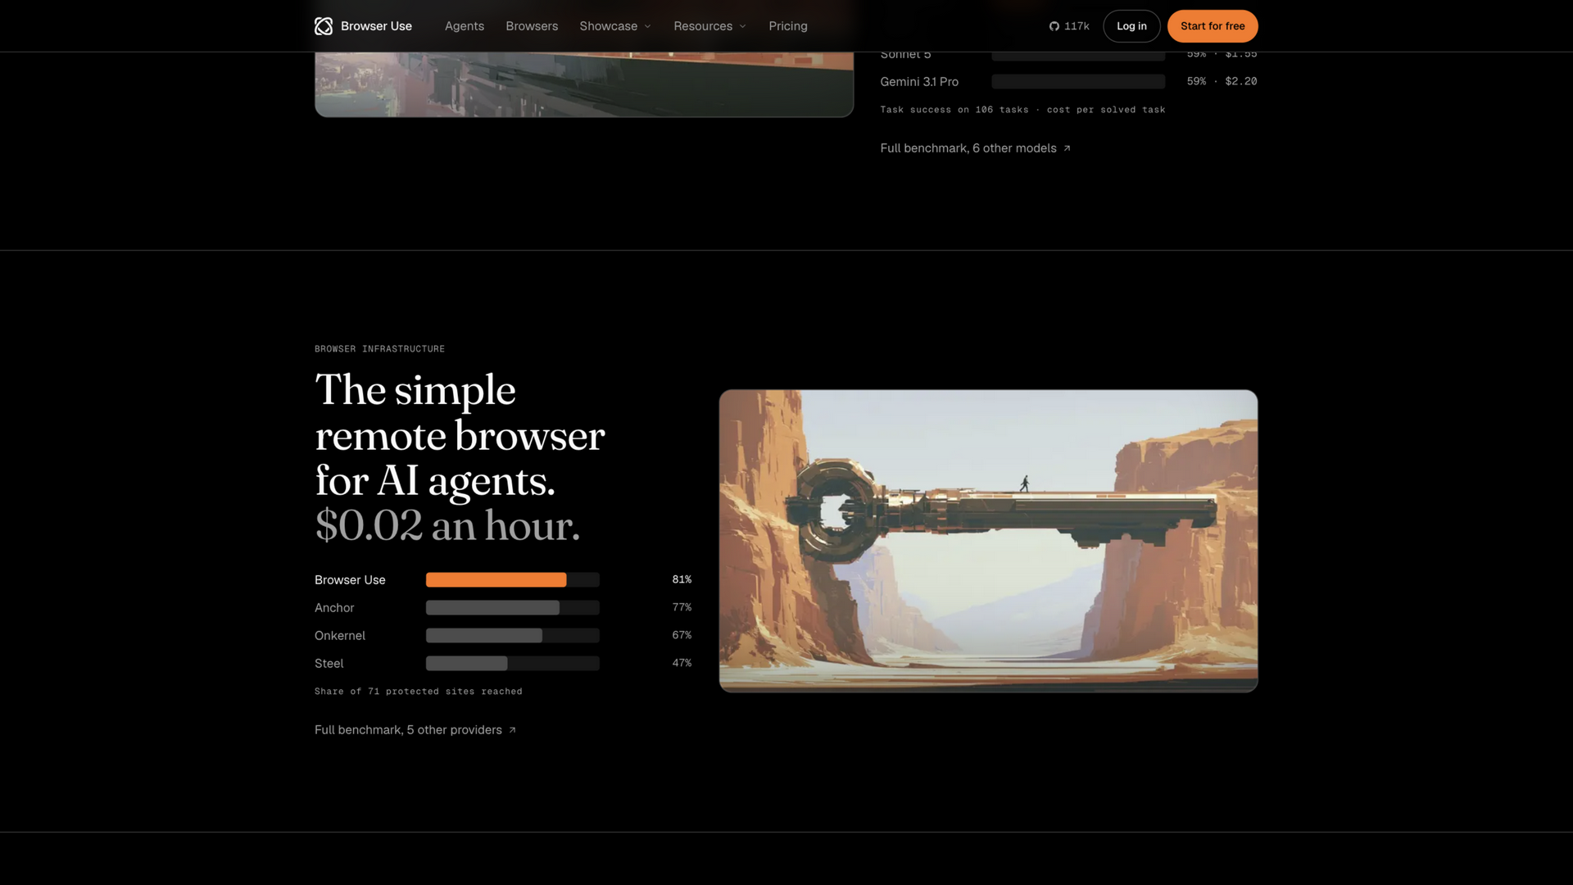Viewport: 1573px width, 885px height.
Task: Click the '47%' value
Action: 682,663
